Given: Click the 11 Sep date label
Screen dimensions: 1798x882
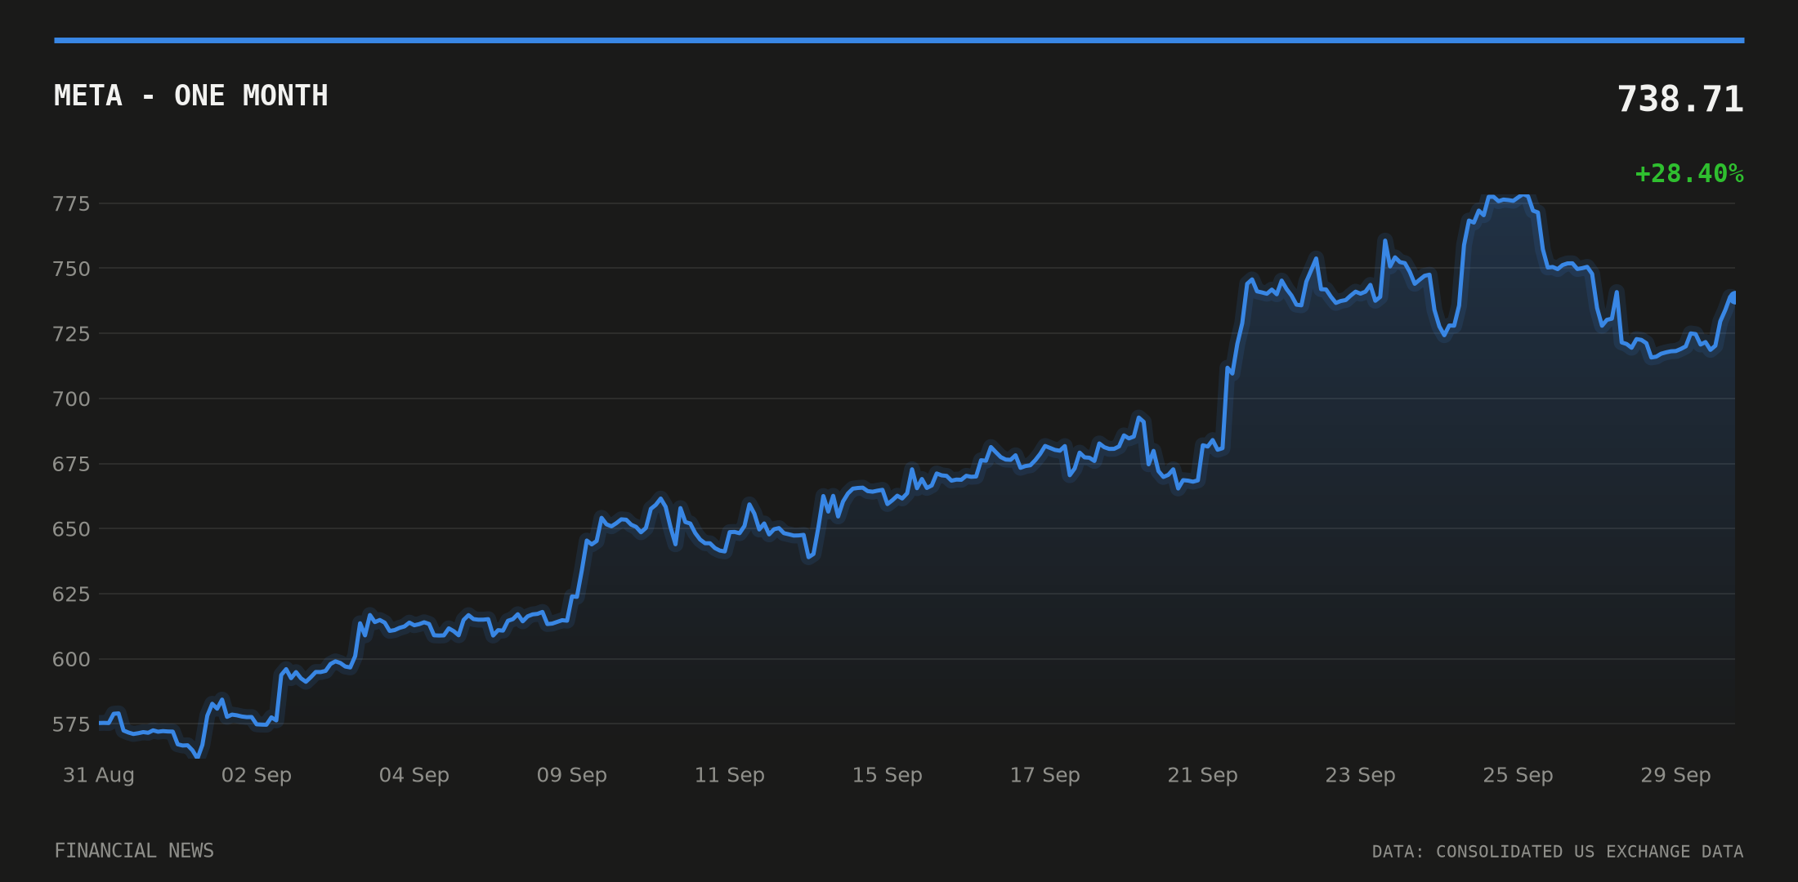Looking at the screenshot, I should [x=730, y=775].
